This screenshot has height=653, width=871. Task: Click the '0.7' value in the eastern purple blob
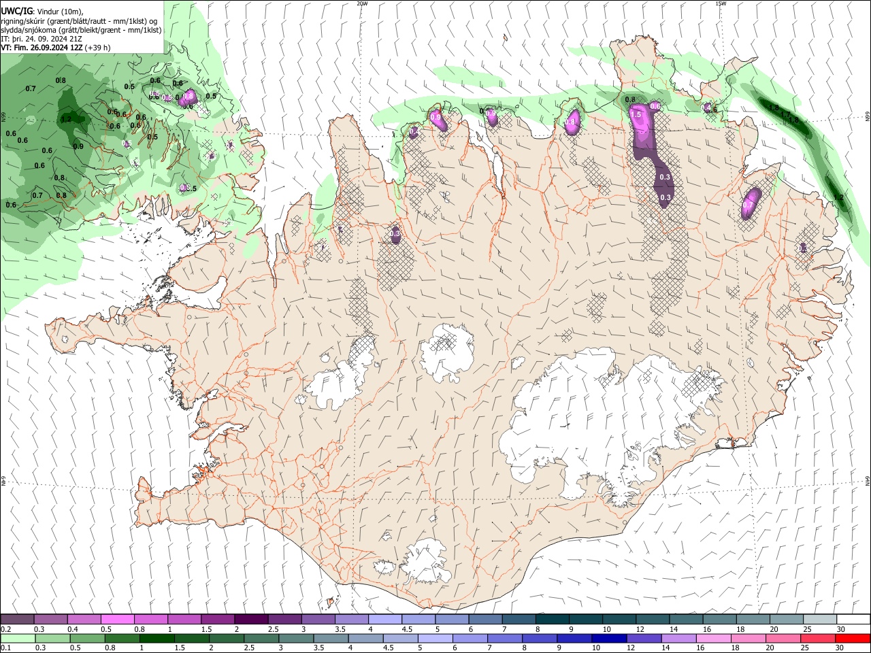pyautogui.click(x=748, y=205)
